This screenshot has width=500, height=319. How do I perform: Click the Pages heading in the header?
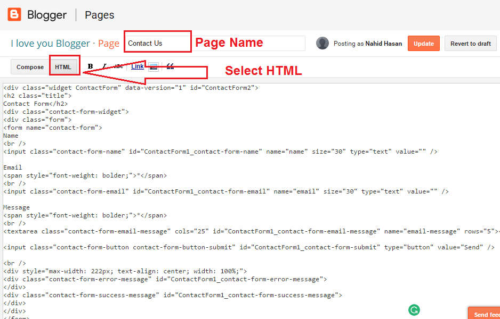(x=100, y=15)
